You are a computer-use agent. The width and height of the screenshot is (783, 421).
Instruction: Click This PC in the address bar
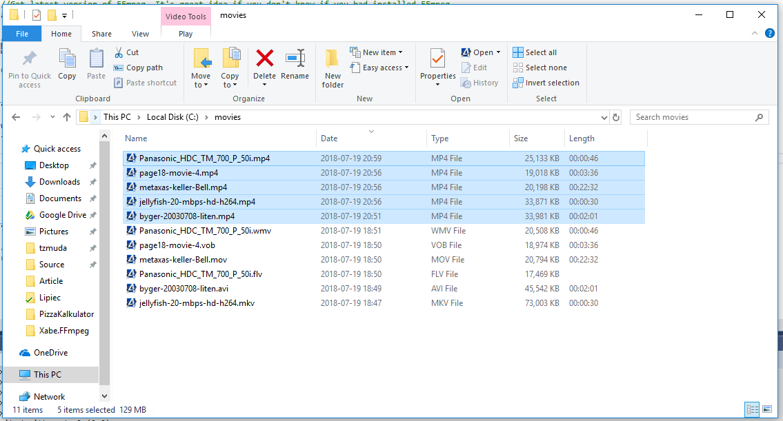(x=117, y=117)
